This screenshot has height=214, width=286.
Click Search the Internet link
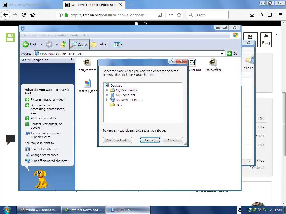click(44, 149)
